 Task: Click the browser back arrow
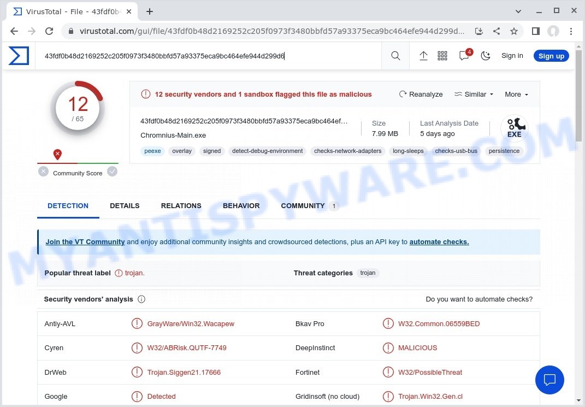pos(14,31)
